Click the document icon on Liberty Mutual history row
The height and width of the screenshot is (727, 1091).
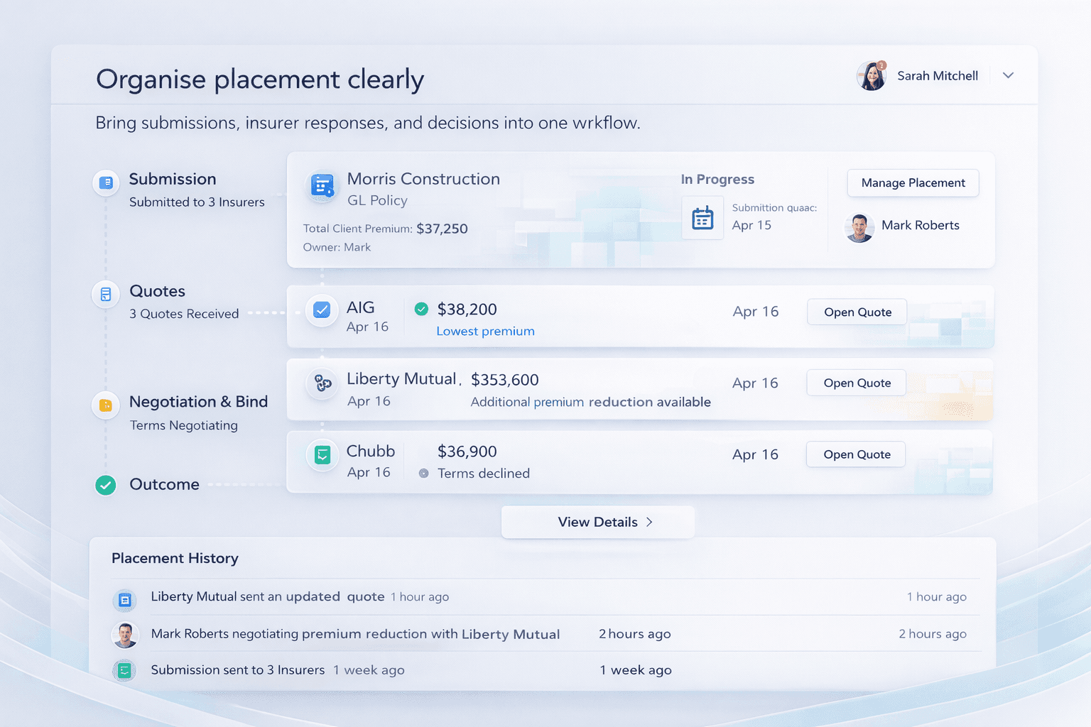tap(125, 600)
